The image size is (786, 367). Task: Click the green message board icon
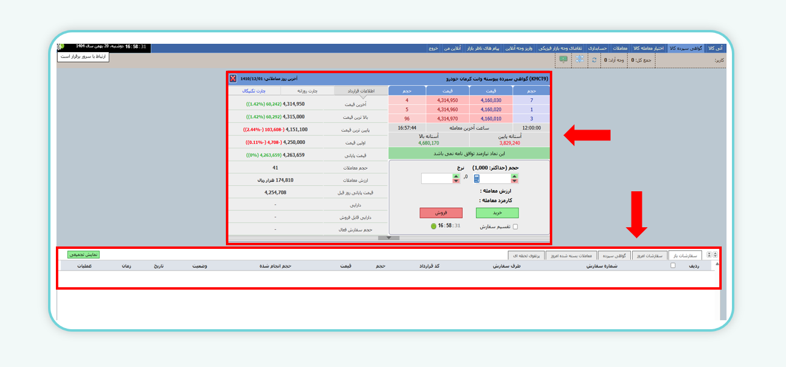[563, 59]
